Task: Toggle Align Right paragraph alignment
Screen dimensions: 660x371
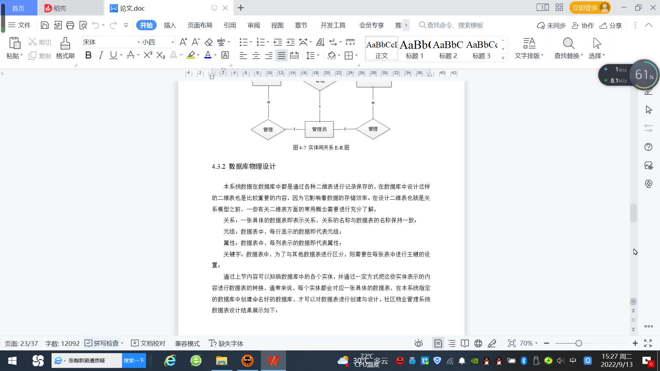Action: (x=269, y=55)
